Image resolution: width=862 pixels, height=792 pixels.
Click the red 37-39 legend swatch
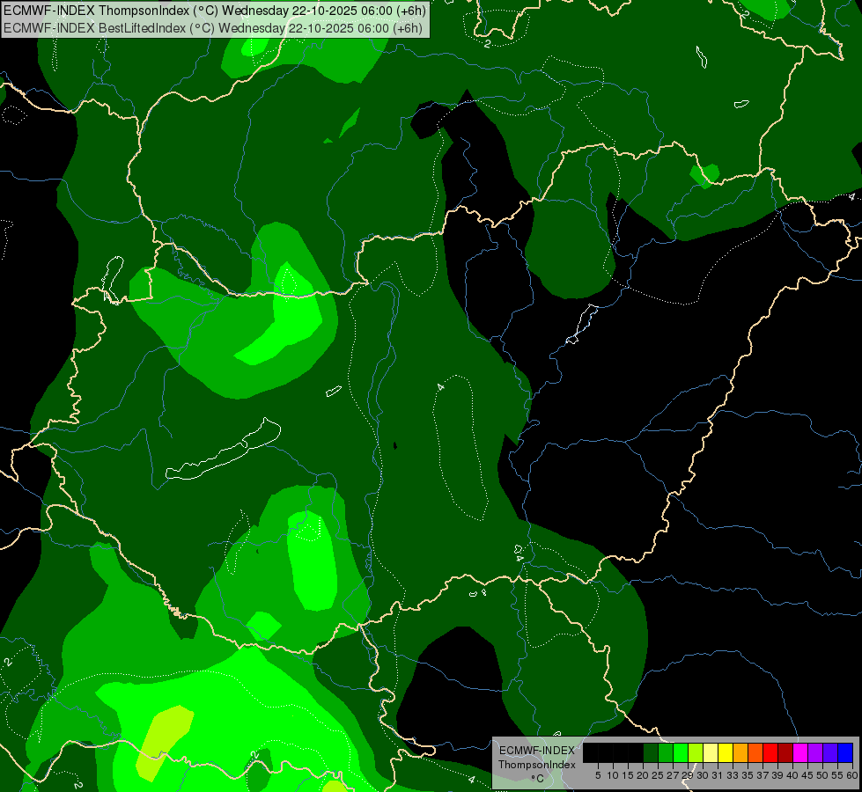(770, 752)
